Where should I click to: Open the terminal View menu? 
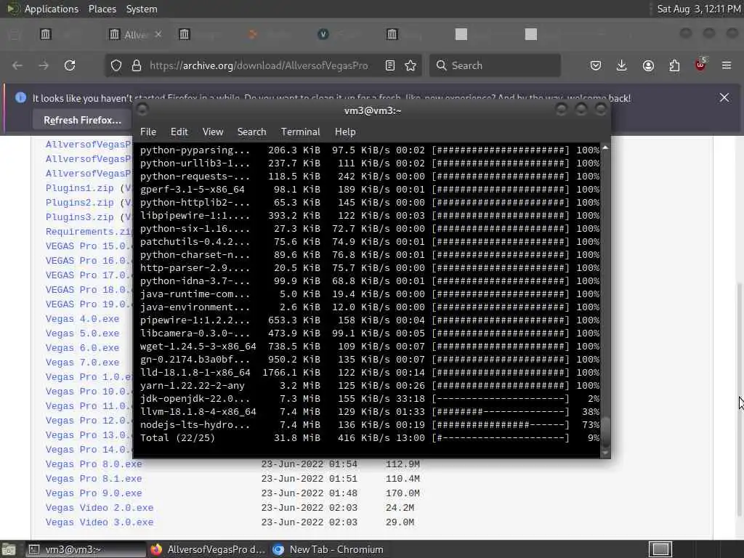click(x=213, y=132)
